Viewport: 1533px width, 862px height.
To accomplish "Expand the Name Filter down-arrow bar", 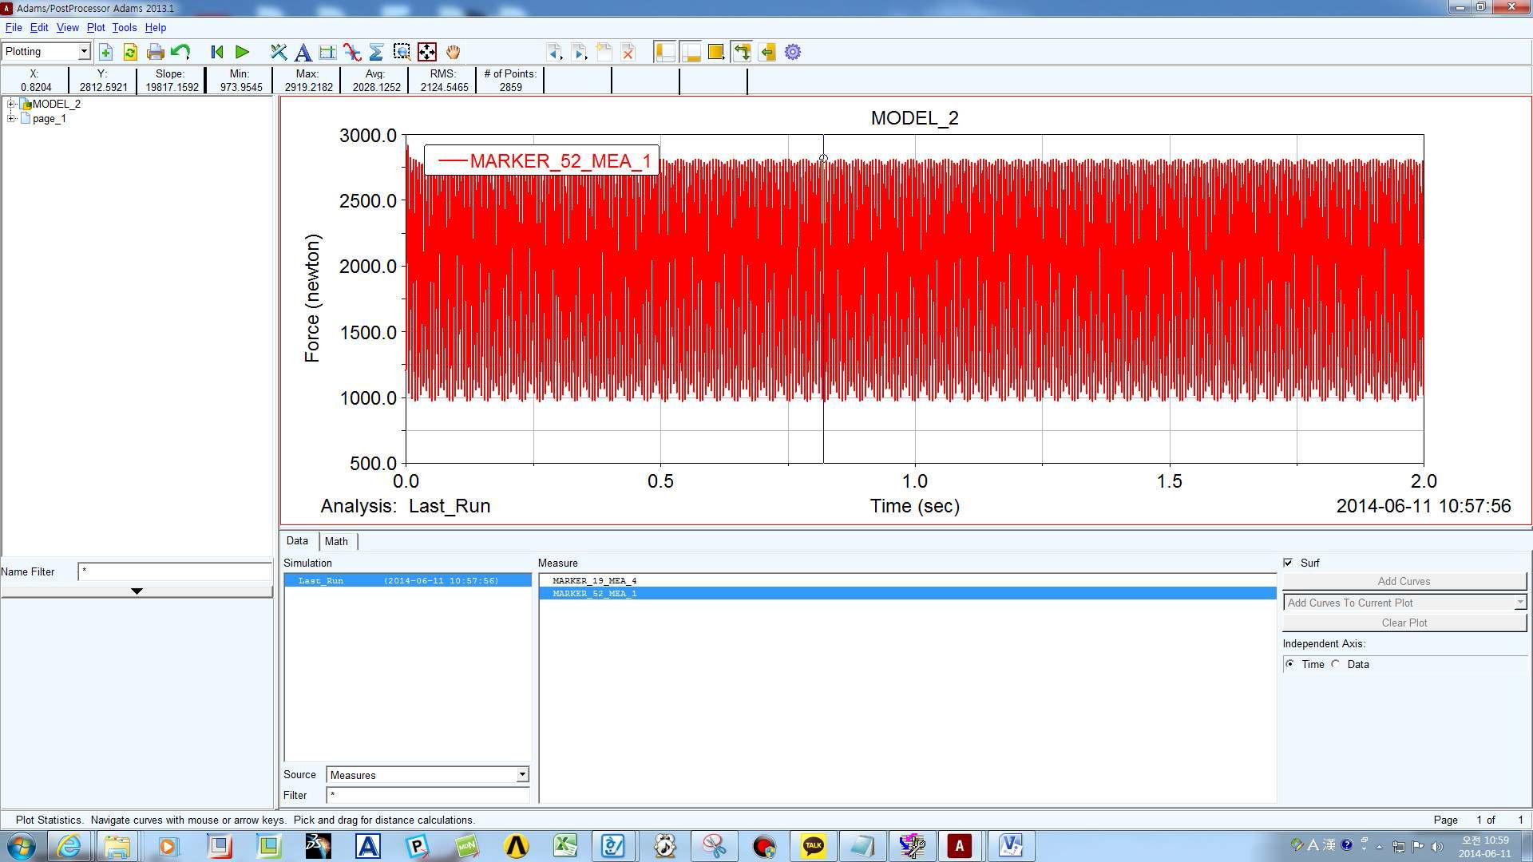I will (137, 591).
